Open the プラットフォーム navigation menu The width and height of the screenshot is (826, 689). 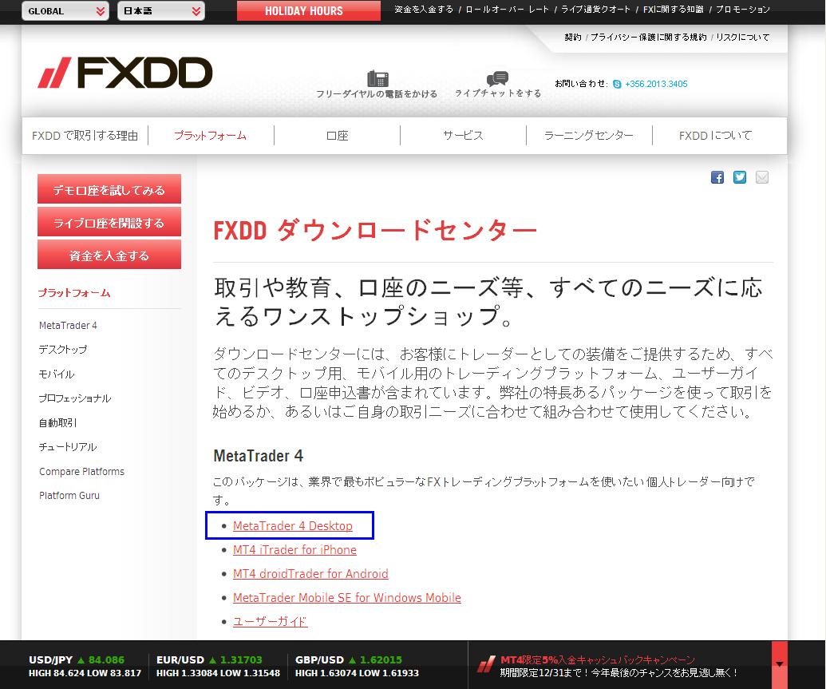[x=209, y=135]
